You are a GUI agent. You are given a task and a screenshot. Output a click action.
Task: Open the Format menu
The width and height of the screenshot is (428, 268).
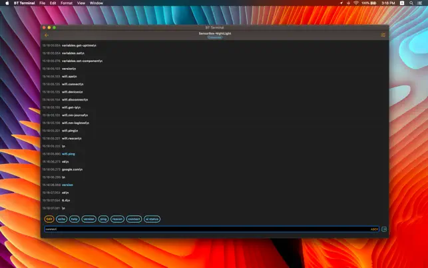click(x=67, y=3)
